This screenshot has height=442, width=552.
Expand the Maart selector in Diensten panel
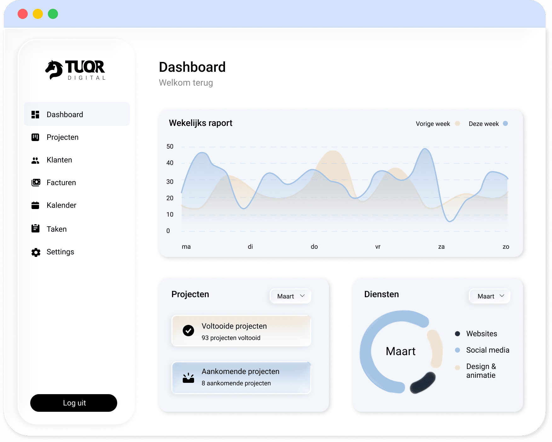pos(489,296)
